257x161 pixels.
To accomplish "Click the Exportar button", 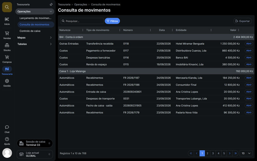I will [x=243, y=21].
